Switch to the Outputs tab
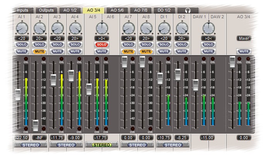 click(46, 10)
